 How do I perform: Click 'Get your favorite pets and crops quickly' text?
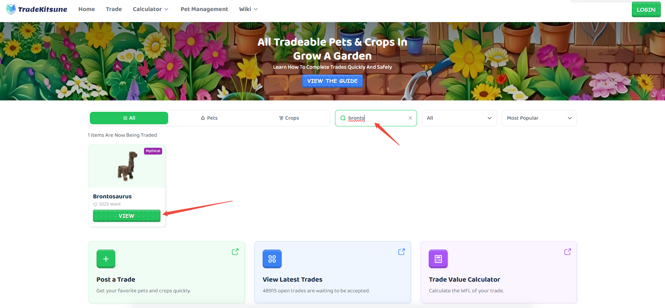click(x=144, y=291)
